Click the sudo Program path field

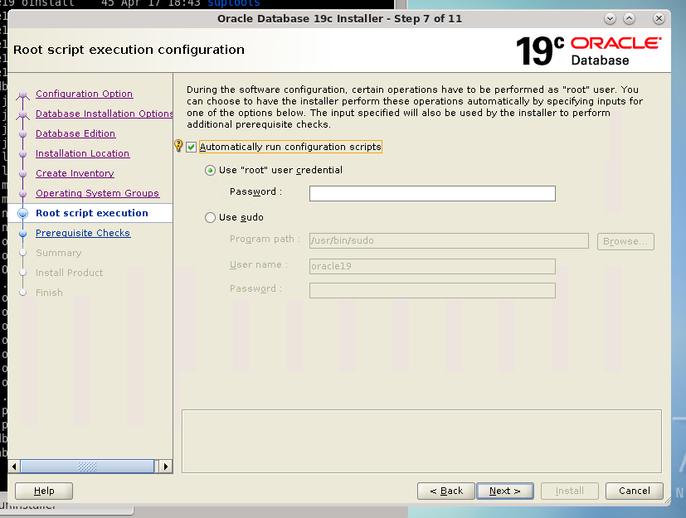(x=449, y=241)
